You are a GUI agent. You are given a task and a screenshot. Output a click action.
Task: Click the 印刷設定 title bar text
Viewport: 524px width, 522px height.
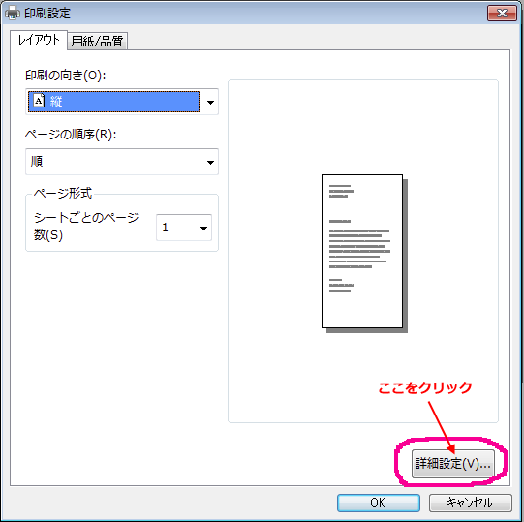coord(47,14)
